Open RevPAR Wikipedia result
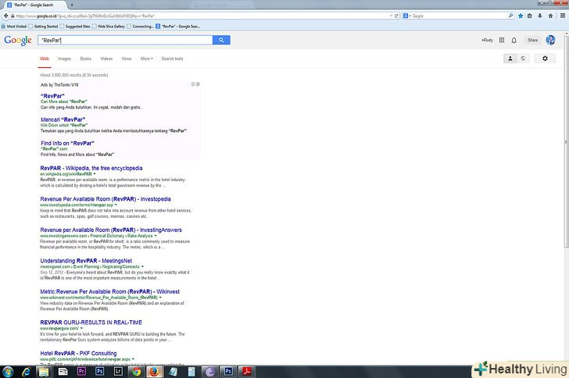The width and height of the screenshot is (569, 378). (91, 168)
